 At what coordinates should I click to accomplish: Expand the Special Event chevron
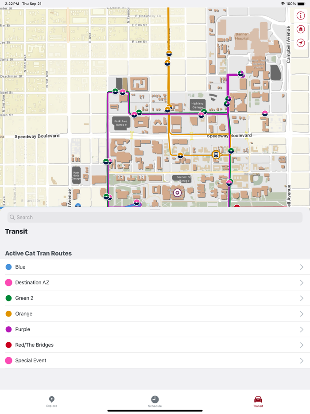[302, 361]
